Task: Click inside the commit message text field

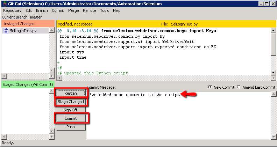Action: 178,115
